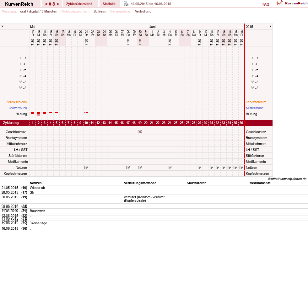
Task: Expand chart using the > arrow left of Mai
Action: pos(3,26)
